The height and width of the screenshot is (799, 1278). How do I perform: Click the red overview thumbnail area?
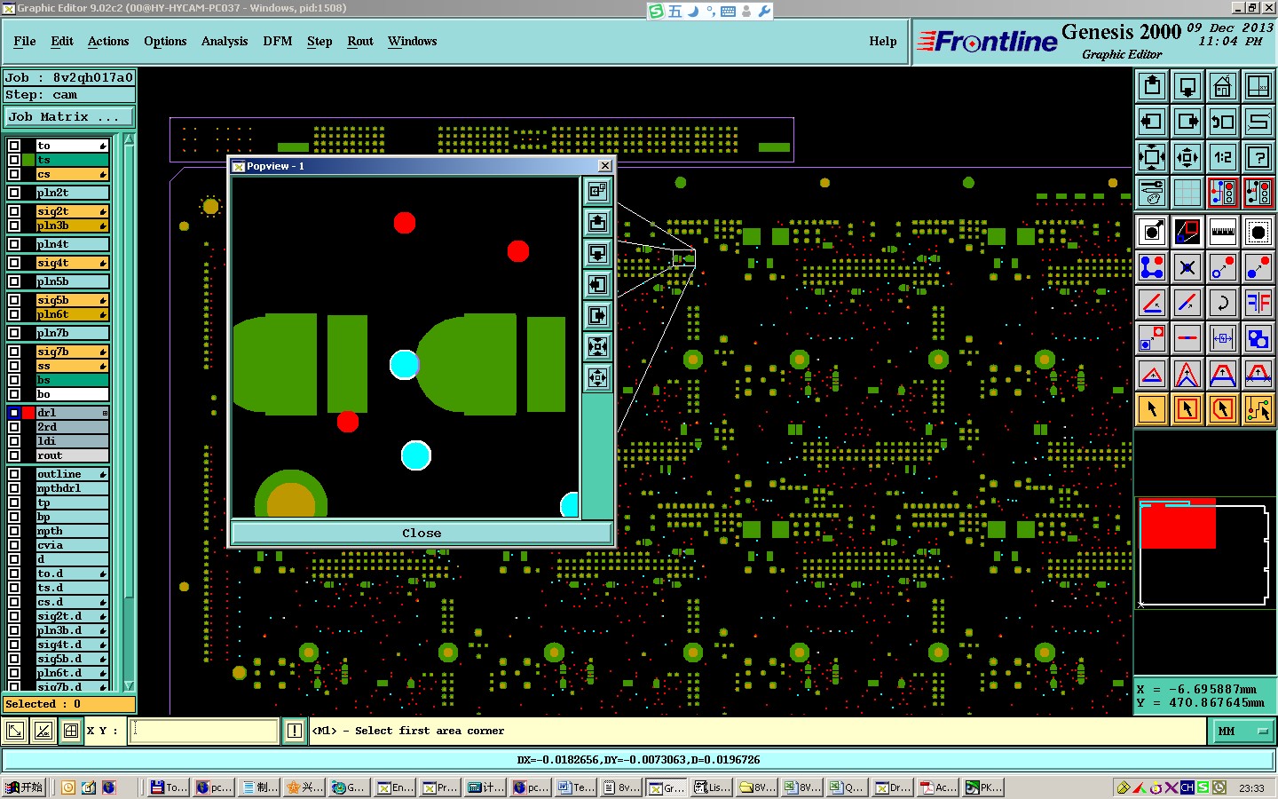click(1178, 524)
